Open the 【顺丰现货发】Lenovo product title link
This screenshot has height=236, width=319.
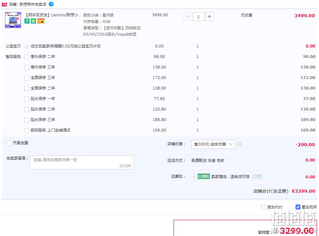53,15
